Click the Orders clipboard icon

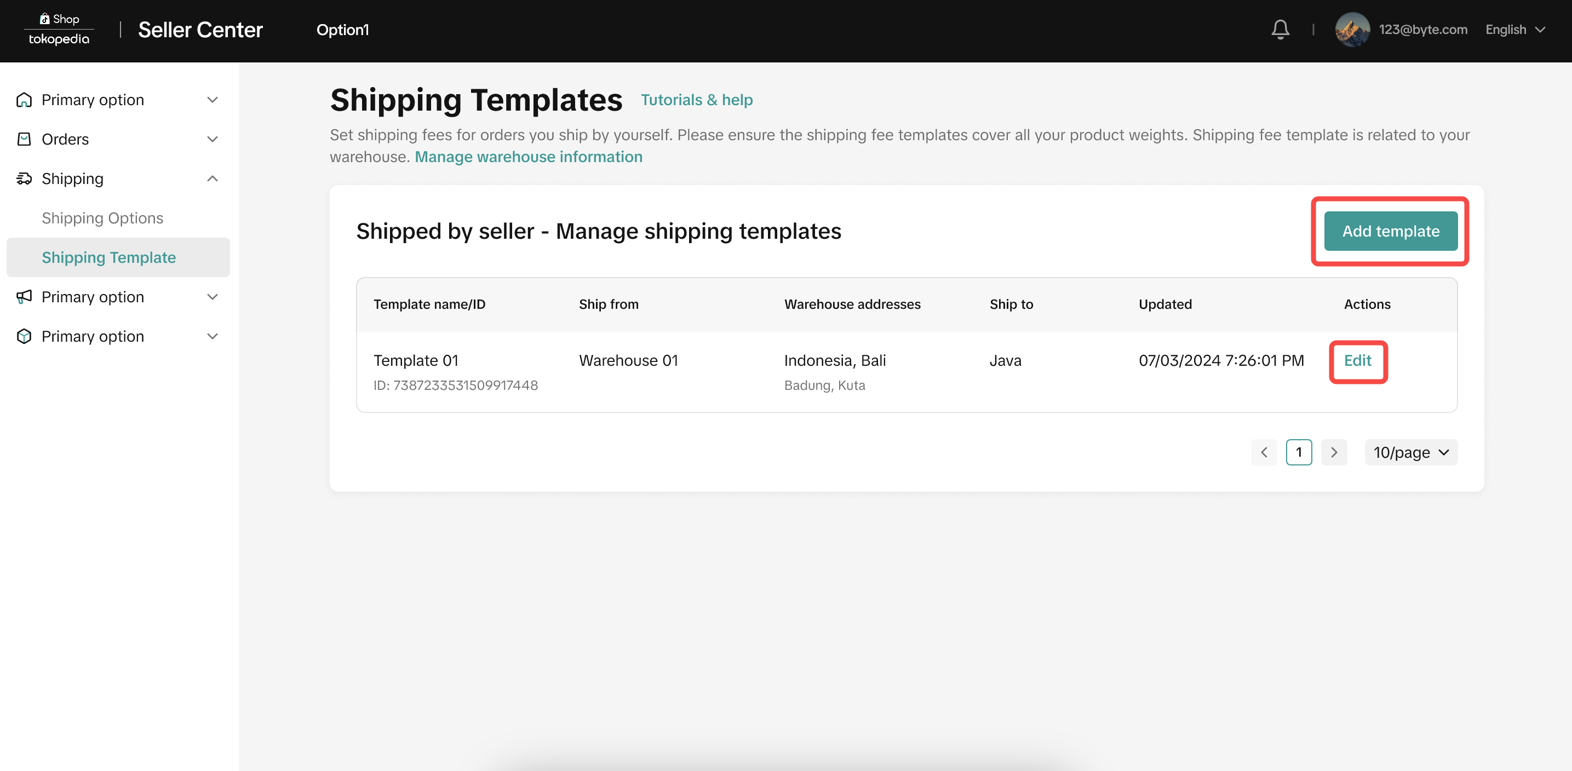(24, 139)
